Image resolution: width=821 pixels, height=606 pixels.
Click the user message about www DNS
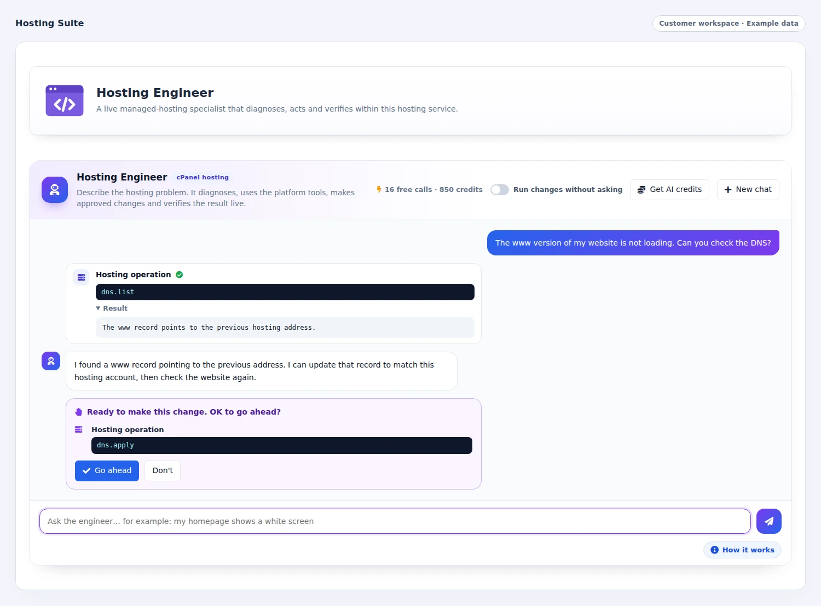[x=633, y=243]
